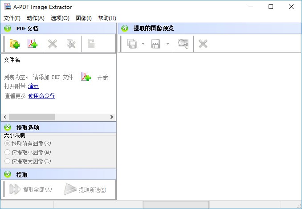This screenshot has width=302, height=209.
Task: Click the green step 4 icon beside 提取的图像预览
Action: click(x=125, y=29)
